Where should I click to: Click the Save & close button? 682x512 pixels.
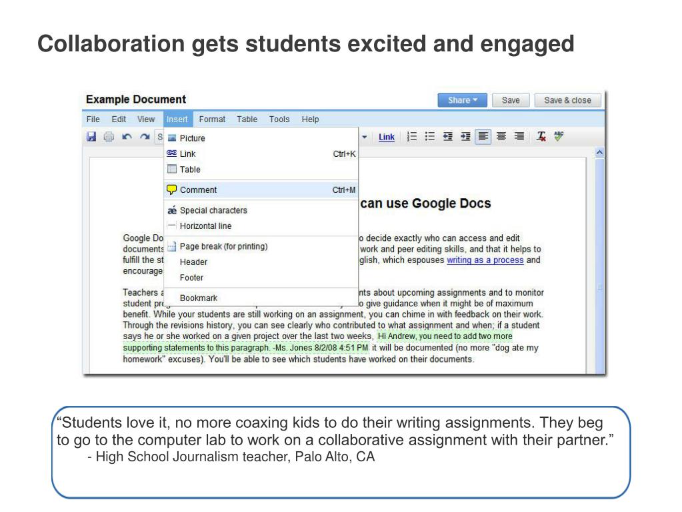[x=567, y=100]
